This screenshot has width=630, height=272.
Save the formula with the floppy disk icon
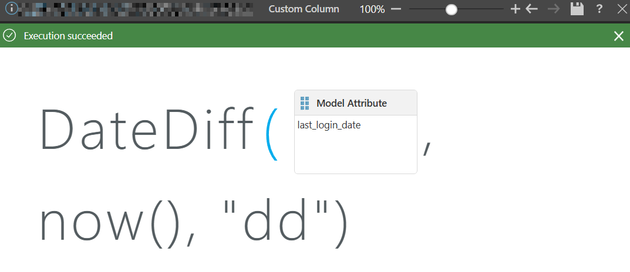coord(577,9)
